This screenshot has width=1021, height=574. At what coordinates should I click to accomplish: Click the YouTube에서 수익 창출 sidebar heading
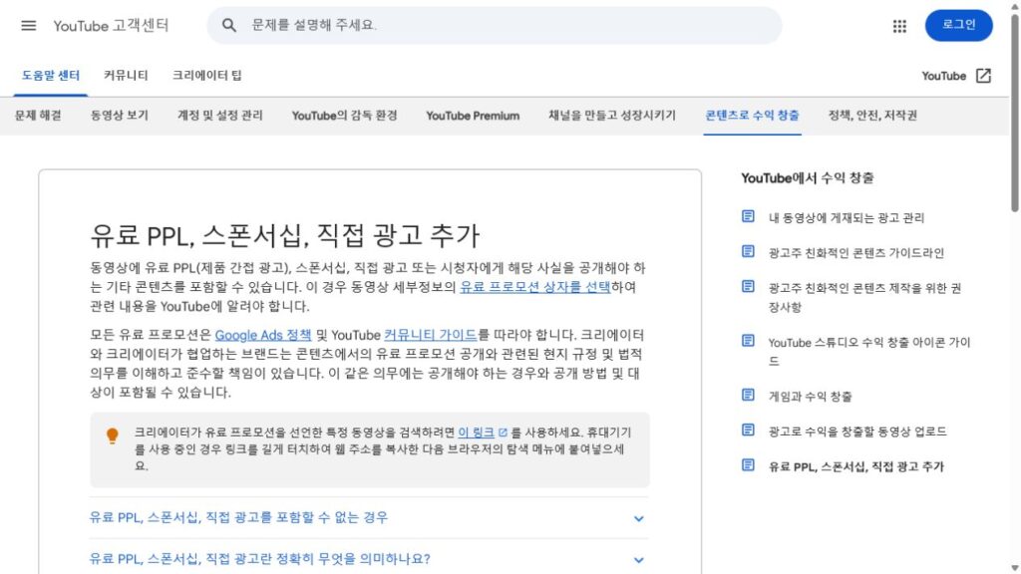807,177
